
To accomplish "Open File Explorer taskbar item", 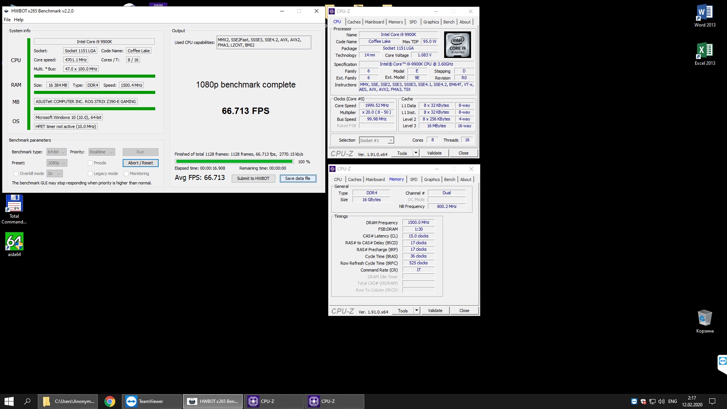I will [68, 401].
